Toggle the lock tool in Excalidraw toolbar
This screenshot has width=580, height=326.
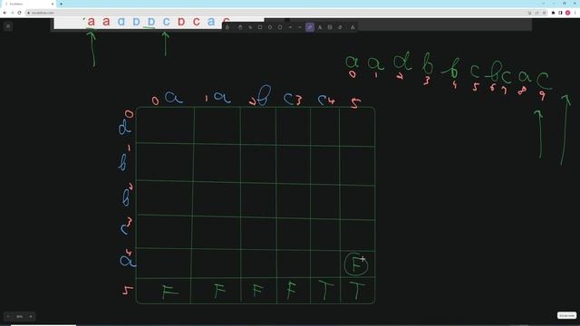(x=227, y=27)
